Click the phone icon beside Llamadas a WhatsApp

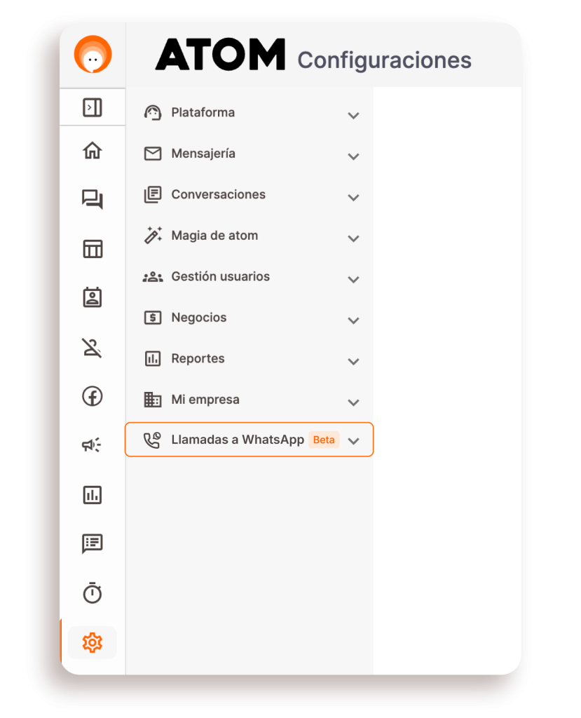click(153, 440)
